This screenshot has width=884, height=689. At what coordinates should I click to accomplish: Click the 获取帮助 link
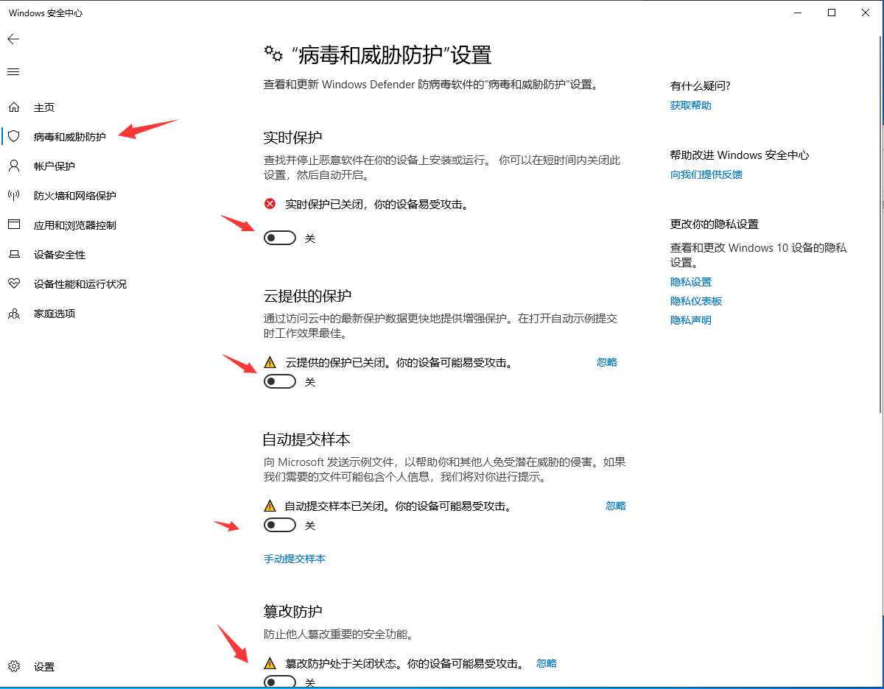(x=691, y=105)
